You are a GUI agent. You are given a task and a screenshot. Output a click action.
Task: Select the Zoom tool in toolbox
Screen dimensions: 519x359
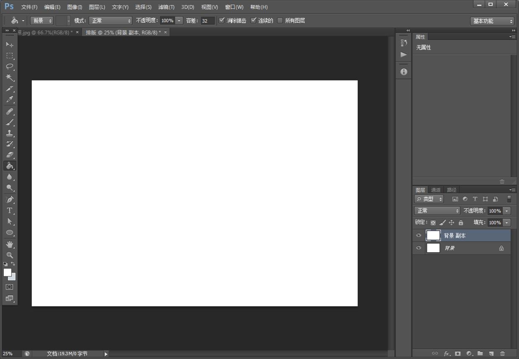tap(9, 255)
